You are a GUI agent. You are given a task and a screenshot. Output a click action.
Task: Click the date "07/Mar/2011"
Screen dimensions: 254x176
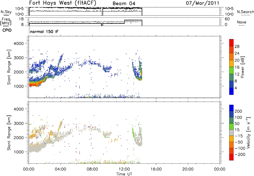pyautogui.click(x=203, y=3)
